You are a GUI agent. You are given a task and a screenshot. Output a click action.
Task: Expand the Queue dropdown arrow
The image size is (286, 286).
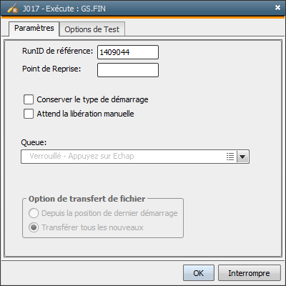click(242, 157)
